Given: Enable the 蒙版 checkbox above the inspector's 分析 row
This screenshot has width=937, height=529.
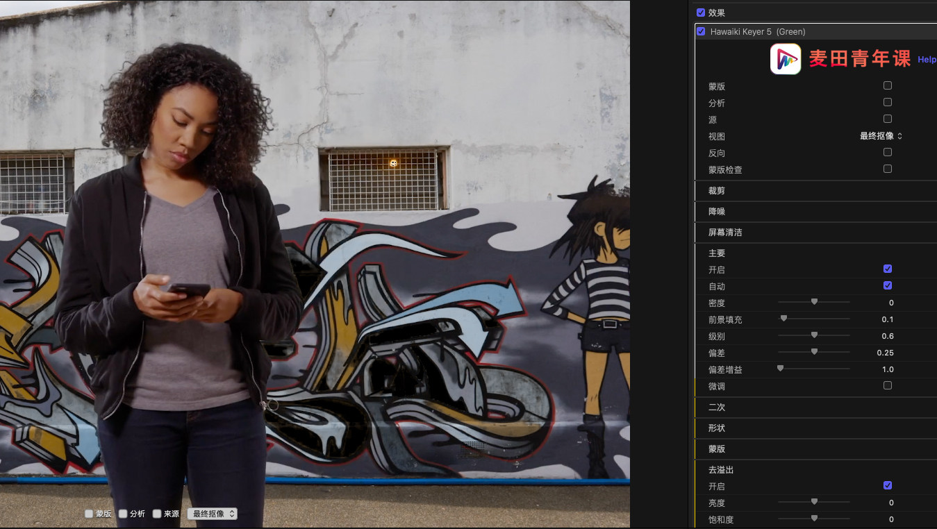Looking at the screenshot, I should pos(888,85).
